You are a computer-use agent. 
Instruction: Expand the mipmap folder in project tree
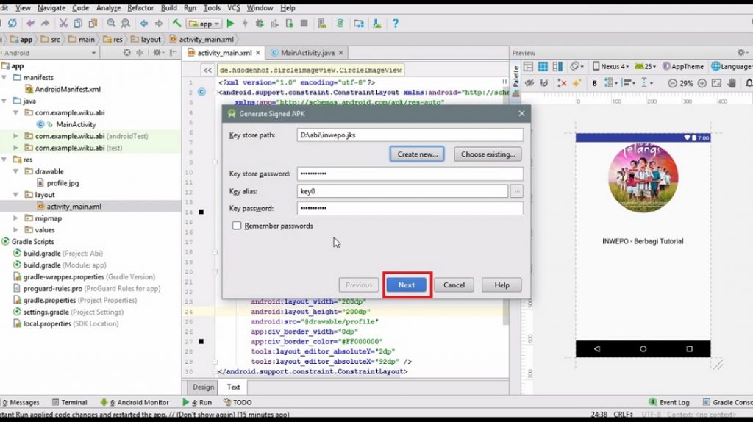coord(16,218)
